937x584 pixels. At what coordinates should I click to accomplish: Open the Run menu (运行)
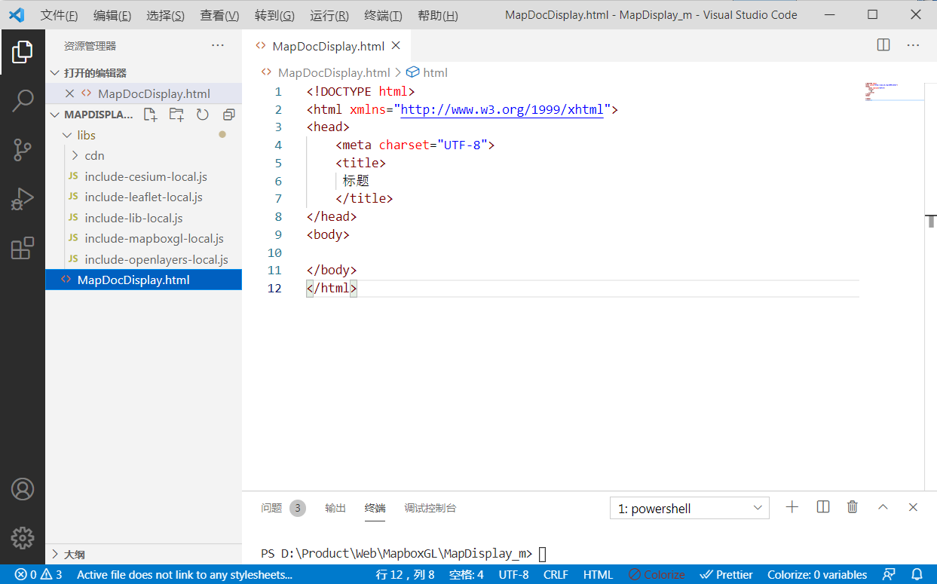(329, 15)
